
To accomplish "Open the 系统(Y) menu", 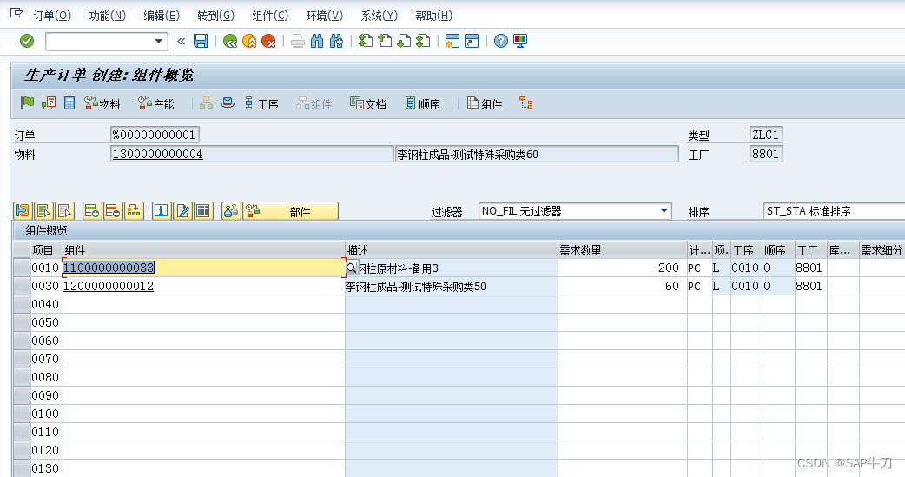I will (379, 16).
